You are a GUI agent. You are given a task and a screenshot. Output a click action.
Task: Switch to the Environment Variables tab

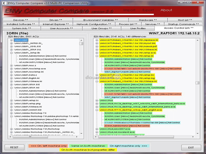click(100, 20)
